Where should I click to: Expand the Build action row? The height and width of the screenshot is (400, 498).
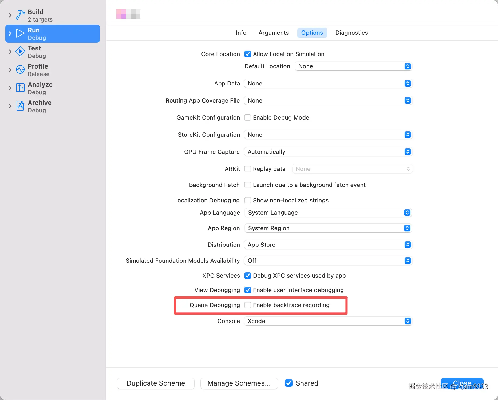click(10, 15)
